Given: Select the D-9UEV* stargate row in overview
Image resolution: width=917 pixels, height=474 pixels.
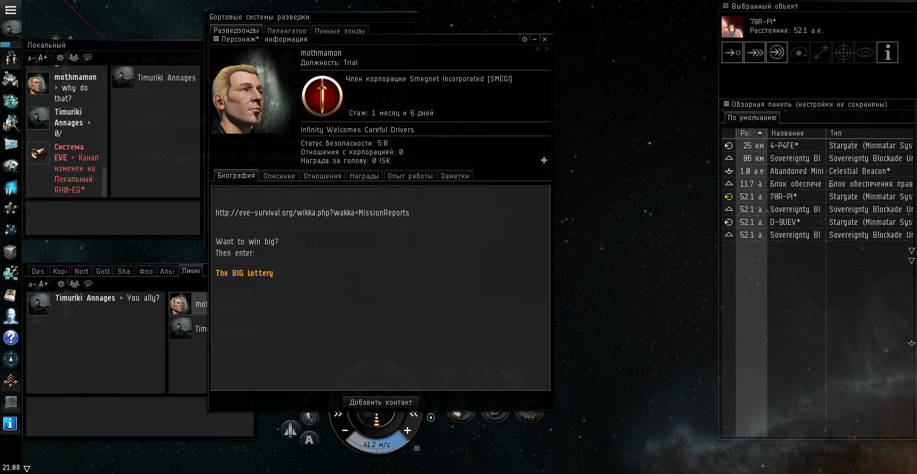Looking at the screenshot, I should coord(817,222).
